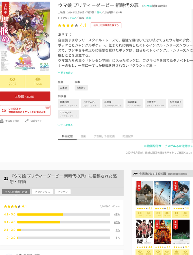This screenshot has height=255, width=193.
Task: Click the official site chain-link icon
Action: click(27, 121)
